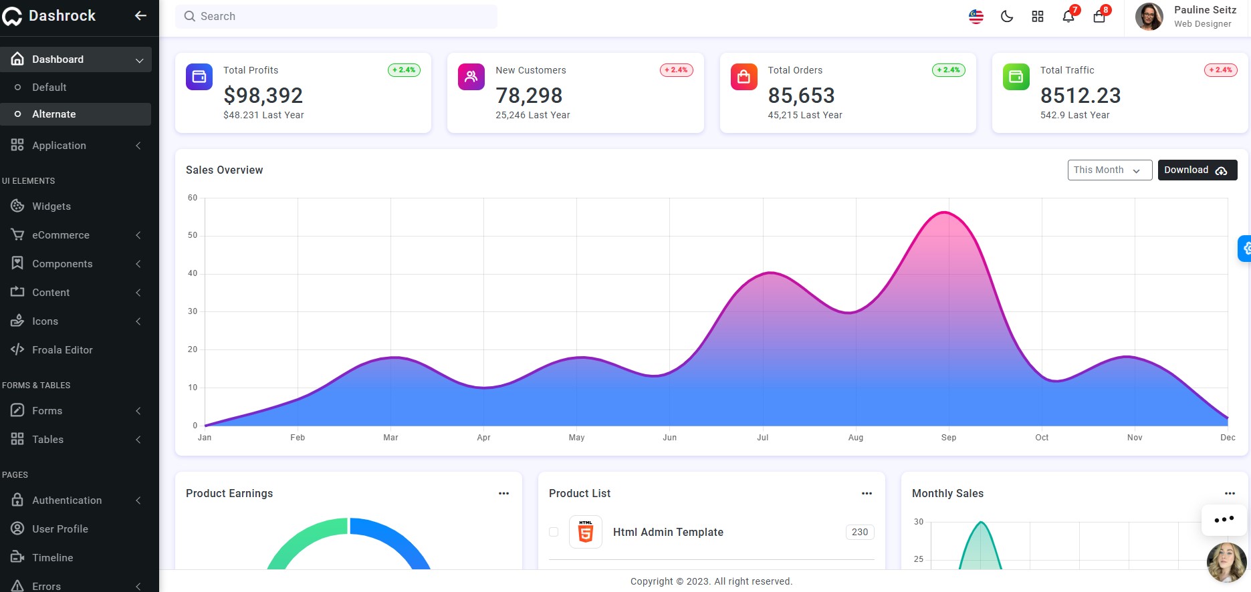Click the floating three-dots button

click(1224, 519)
